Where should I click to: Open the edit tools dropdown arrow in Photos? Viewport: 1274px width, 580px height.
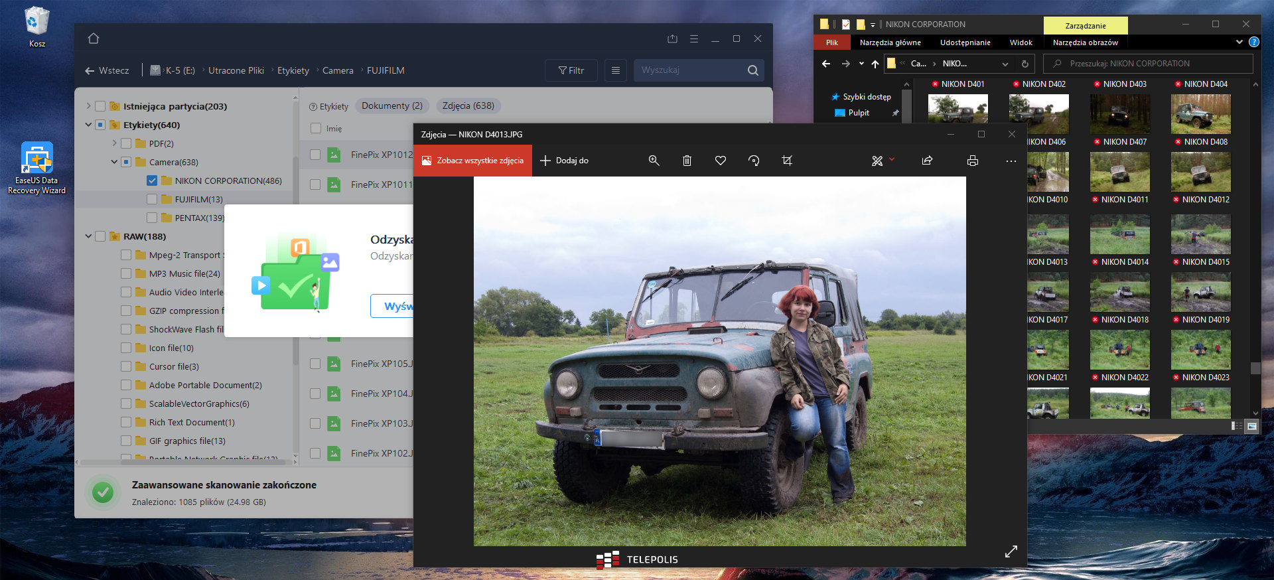click(892, 159)
